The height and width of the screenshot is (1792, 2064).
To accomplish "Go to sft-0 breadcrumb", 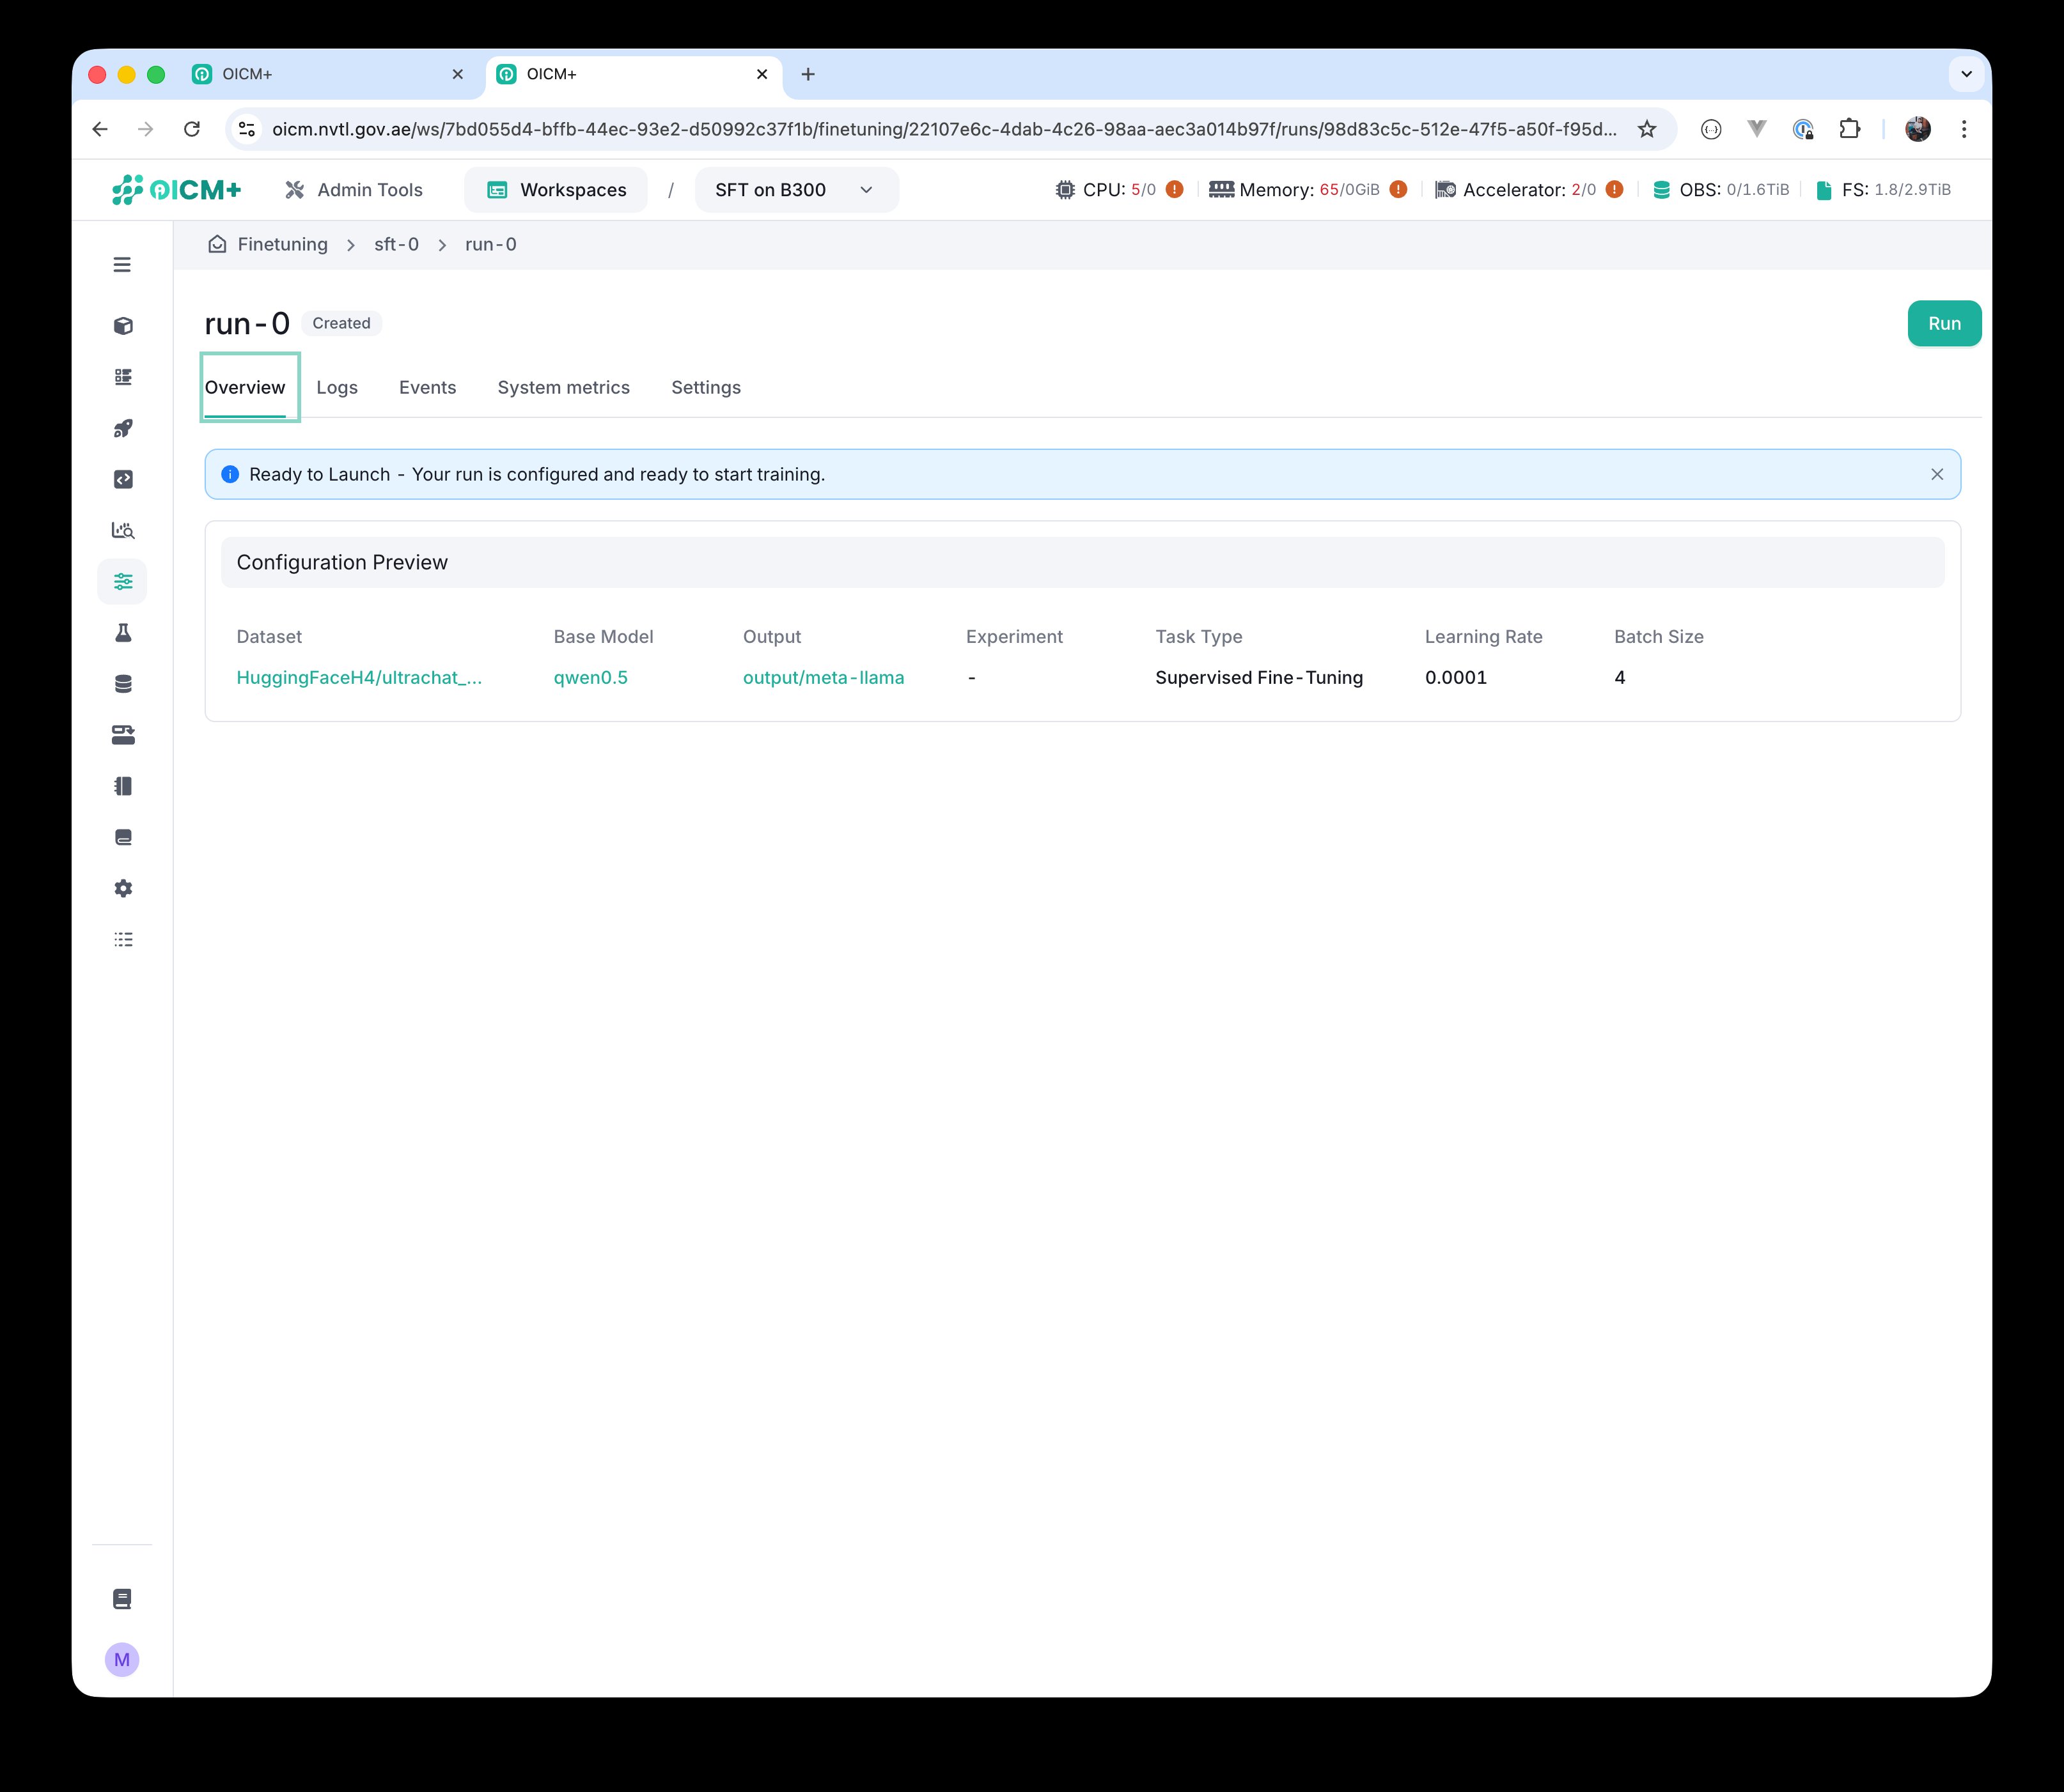I will [x=396, y=244].
